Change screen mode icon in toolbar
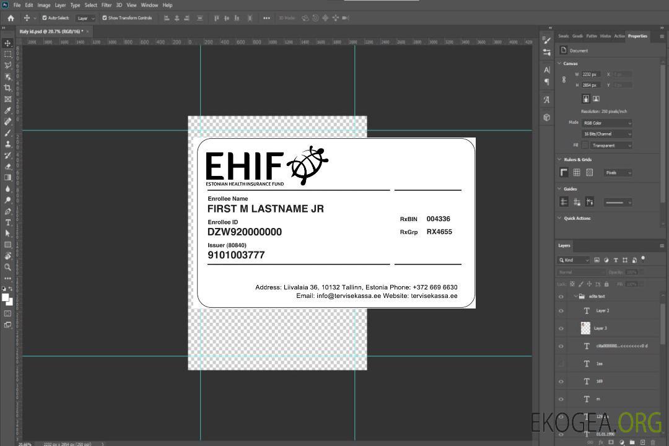Image resolution: width=669 pixels, height=446 pixels. click(7, 325)
